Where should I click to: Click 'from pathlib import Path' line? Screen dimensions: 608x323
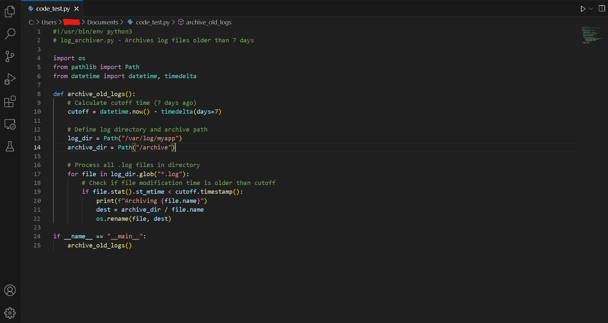click(96, 67)
